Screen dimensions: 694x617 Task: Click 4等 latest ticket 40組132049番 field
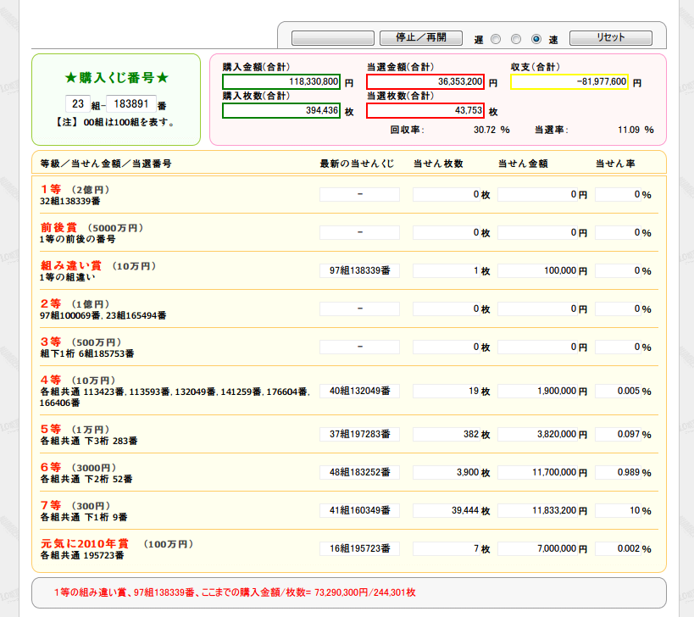[360, 392]
